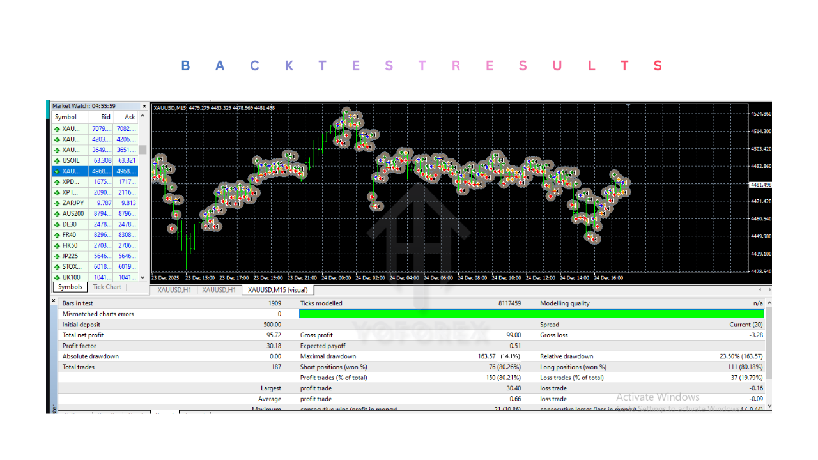Click the Bid column header

(105, 117)
